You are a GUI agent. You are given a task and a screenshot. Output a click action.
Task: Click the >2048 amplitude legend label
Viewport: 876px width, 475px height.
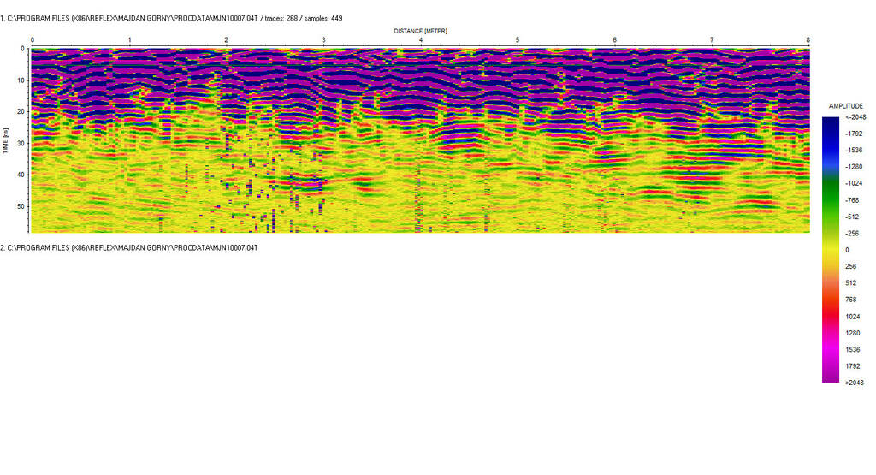coord(854,383)
